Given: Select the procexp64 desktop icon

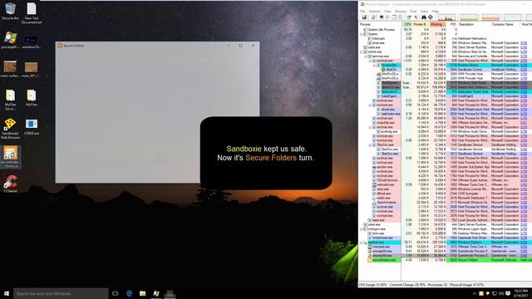Looking at the screenshot, I should (x=10, y=40).
